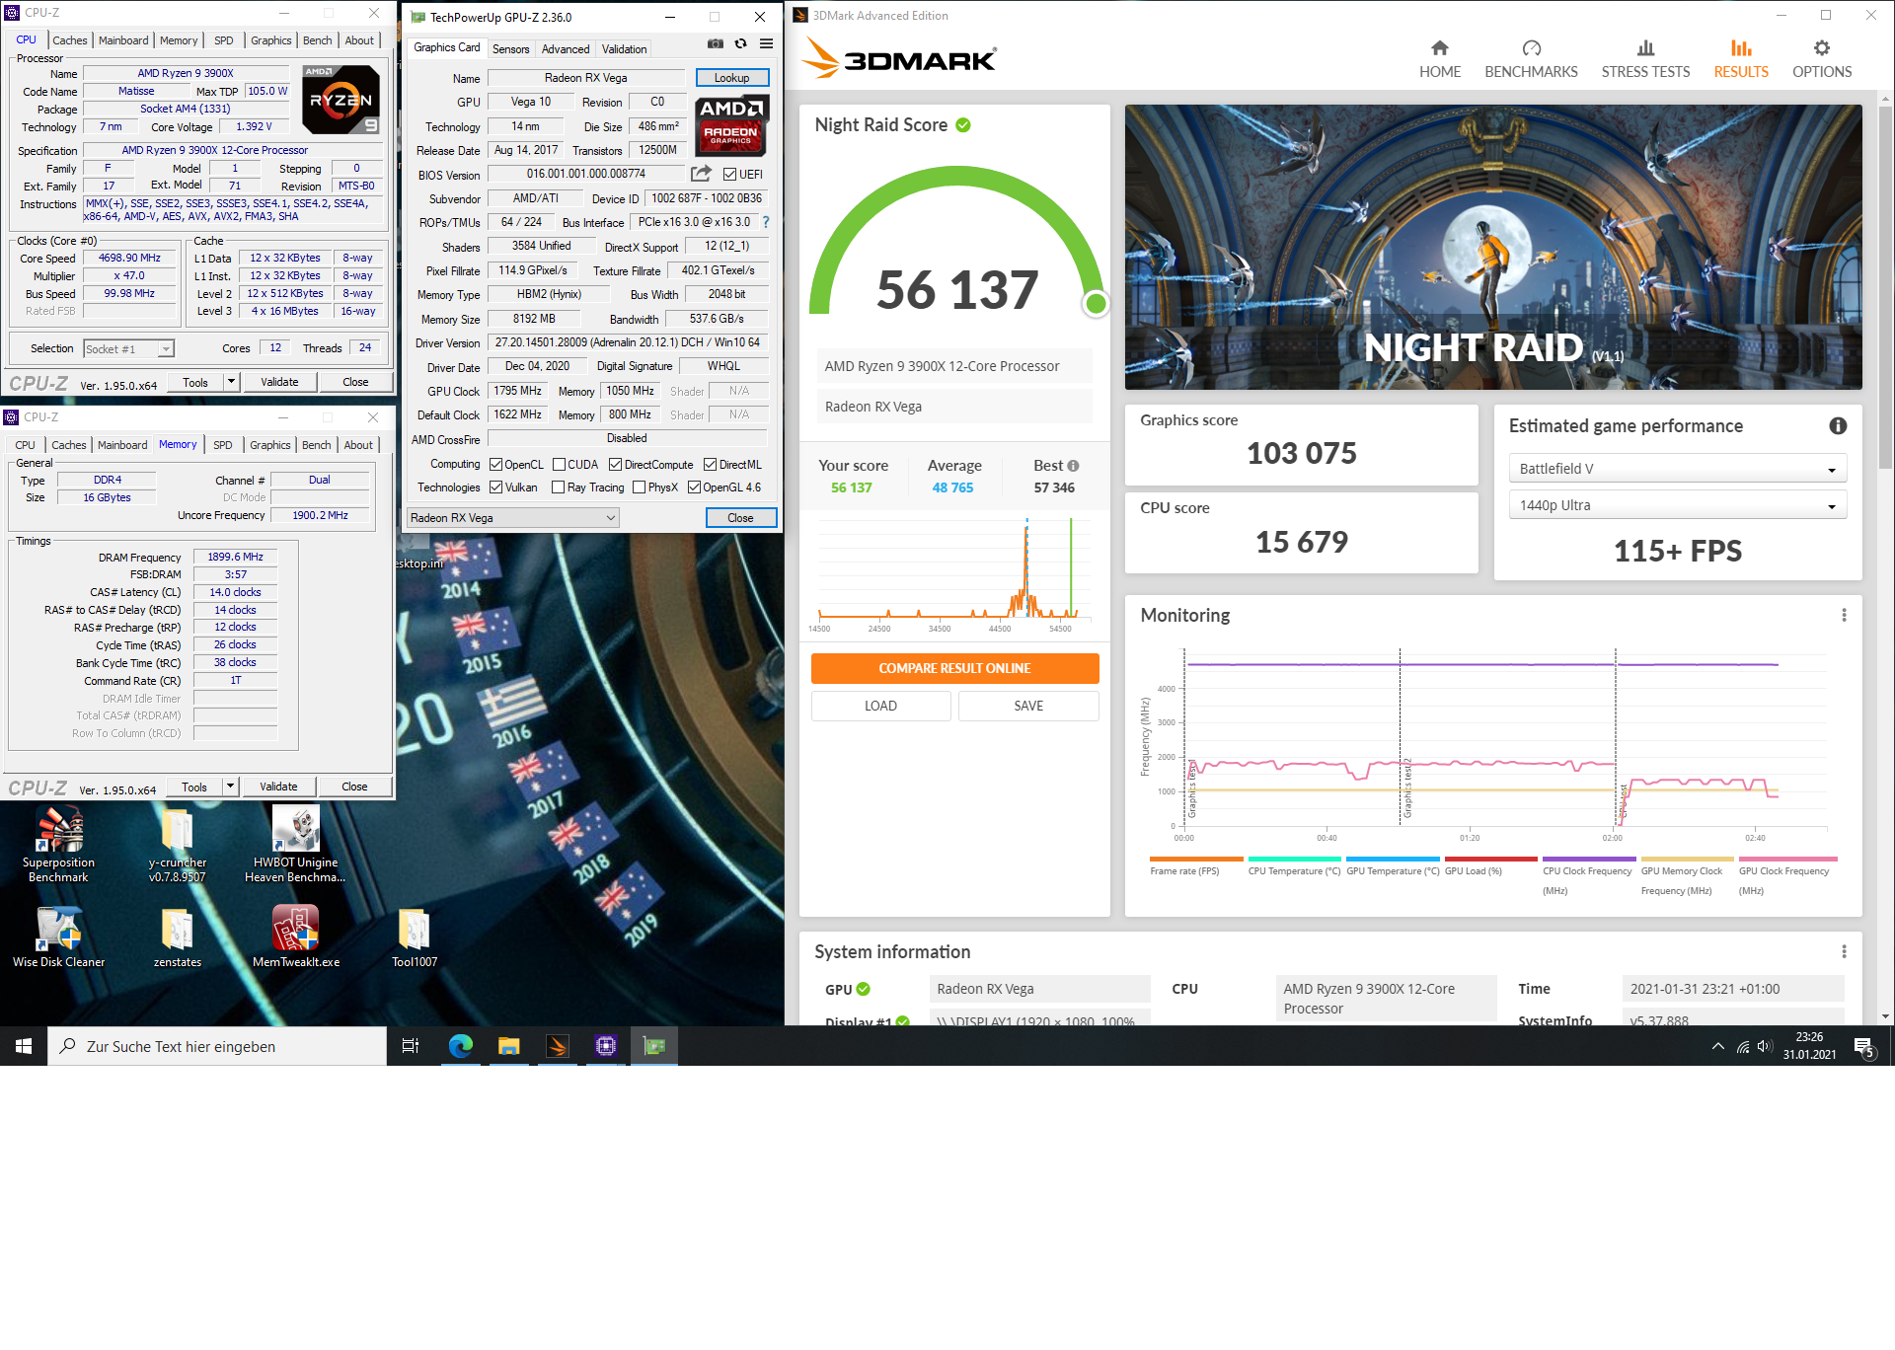Toggle the DirectML checkbox
1895x1350 pixels.
710,465
